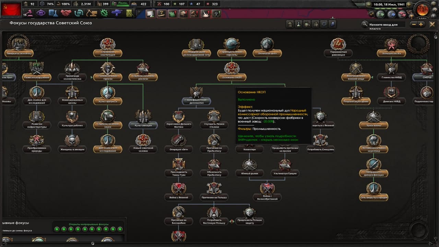
Task: Open the world tension globe
Action: [422, 9]
